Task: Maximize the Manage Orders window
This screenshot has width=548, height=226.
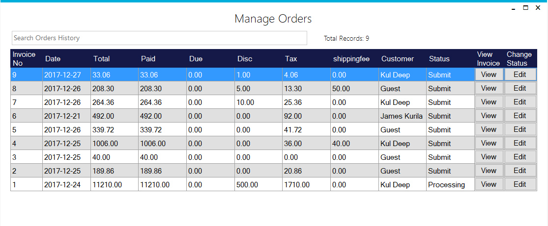Action: point(525,7)
